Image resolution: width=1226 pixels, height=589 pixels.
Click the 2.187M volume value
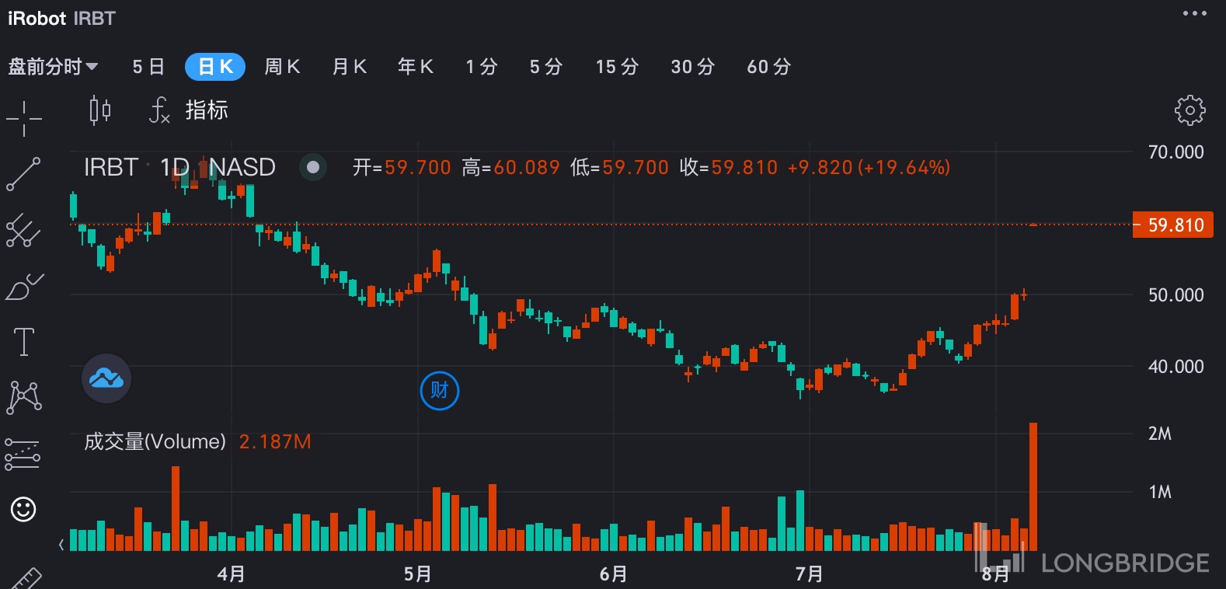click(x=275, y=441)
